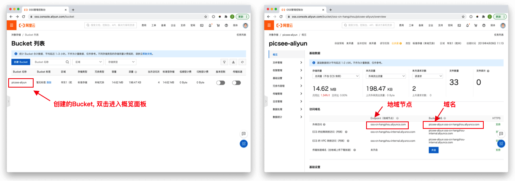515x181 pixels.
Task: Click Aliyun logo in Bucket list window
Action: point(27,25)
